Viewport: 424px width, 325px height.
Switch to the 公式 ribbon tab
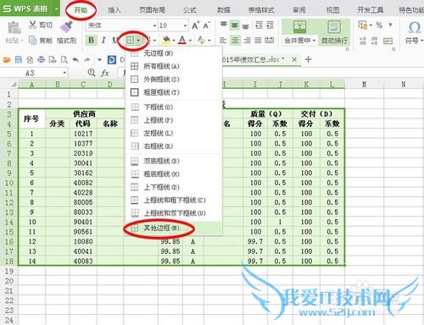(x=189, y=10)
